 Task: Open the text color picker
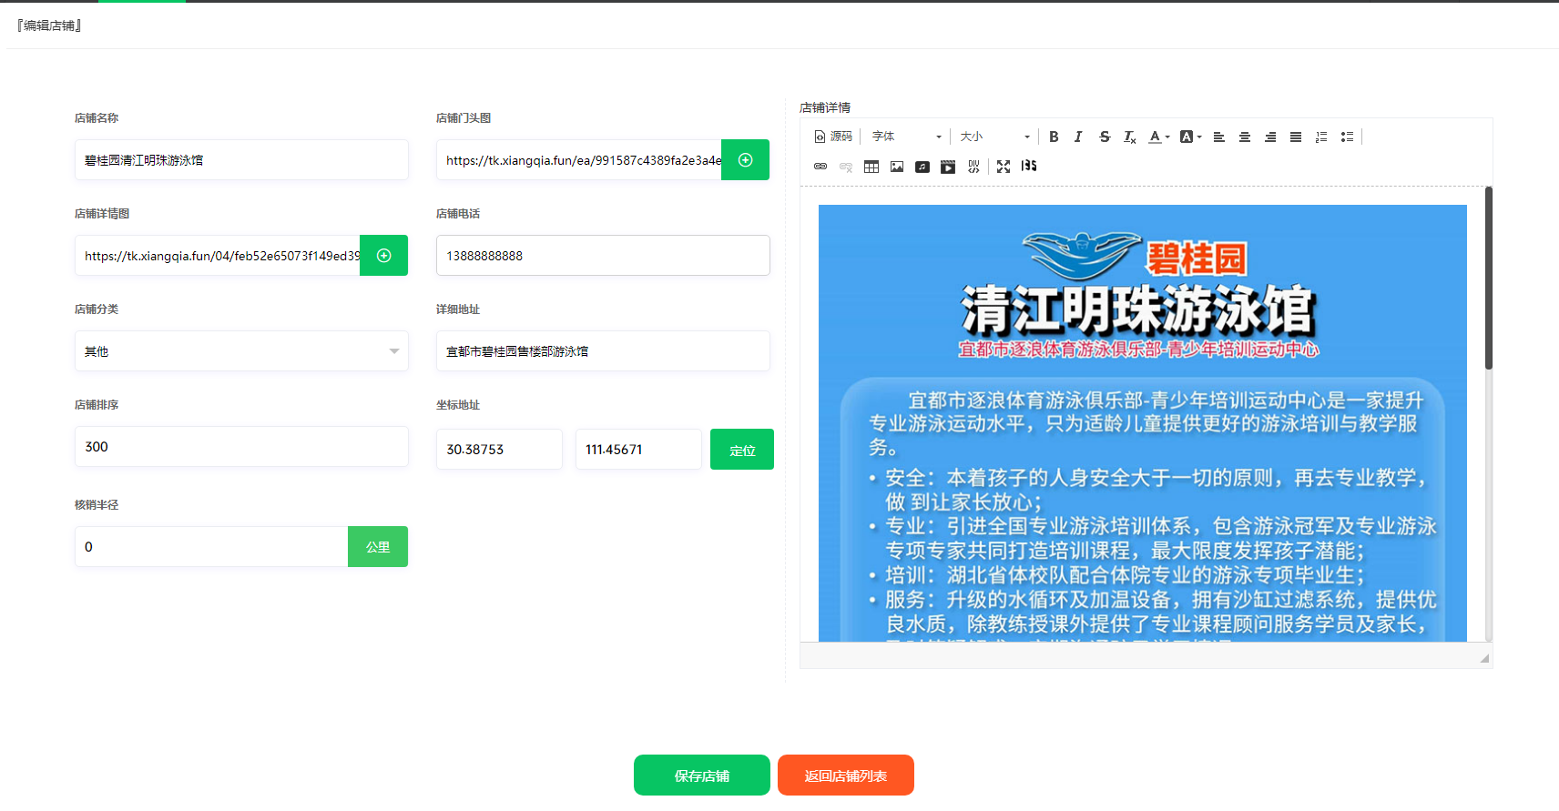[x=1158, y=137]
